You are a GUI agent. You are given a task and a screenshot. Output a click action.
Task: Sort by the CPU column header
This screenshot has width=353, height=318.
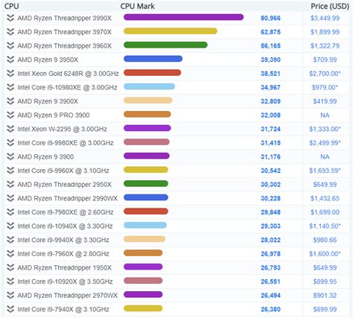click(12, 6)
